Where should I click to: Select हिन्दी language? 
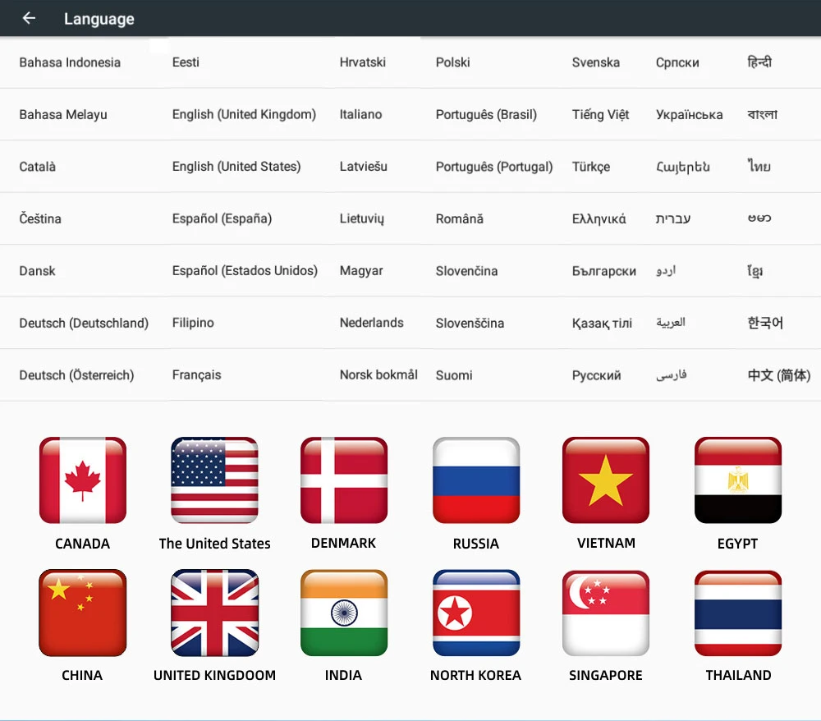(759, 62)
